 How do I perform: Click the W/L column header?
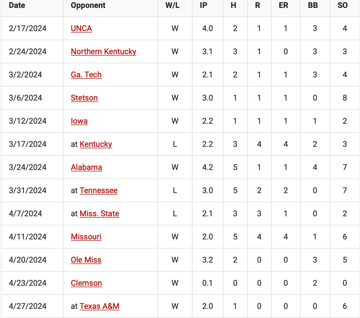click(172, 5)
